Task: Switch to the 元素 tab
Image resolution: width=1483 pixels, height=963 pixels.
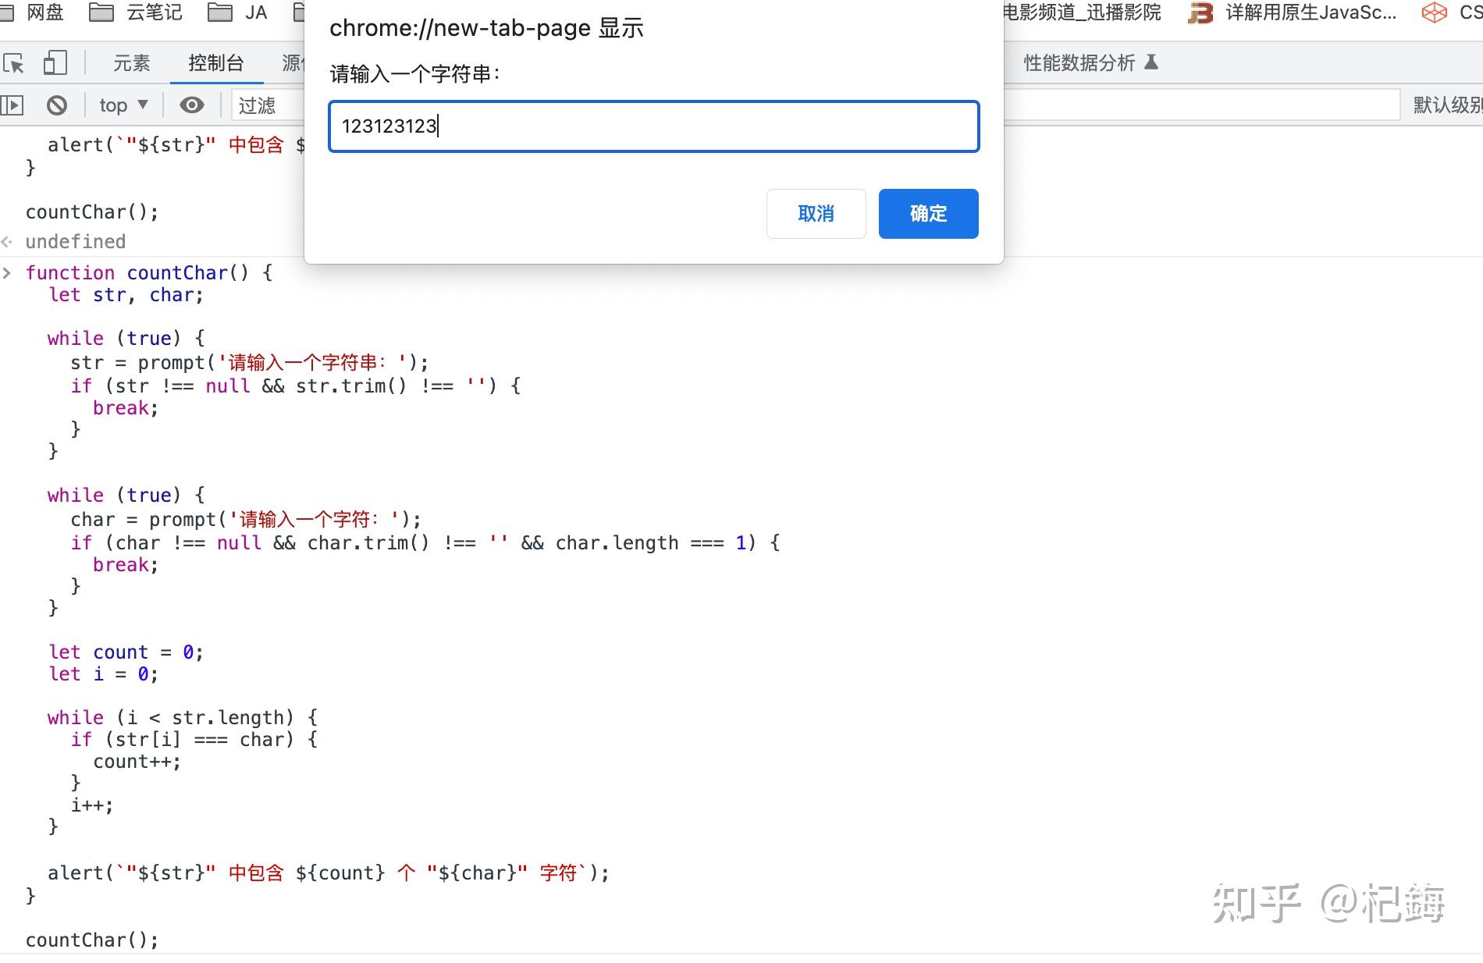Action: pyautogui.click(x=131, y=63)
